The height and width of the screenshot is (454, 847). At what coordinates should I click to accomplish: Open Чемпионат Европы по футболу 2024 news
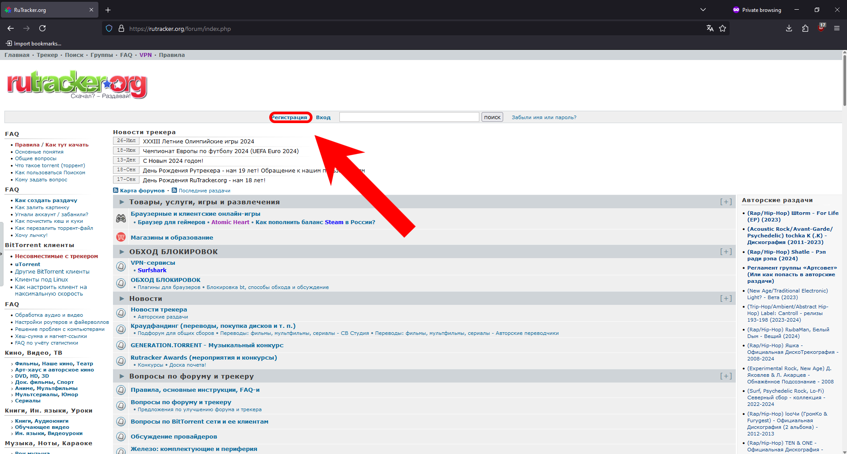click(221, 151)
